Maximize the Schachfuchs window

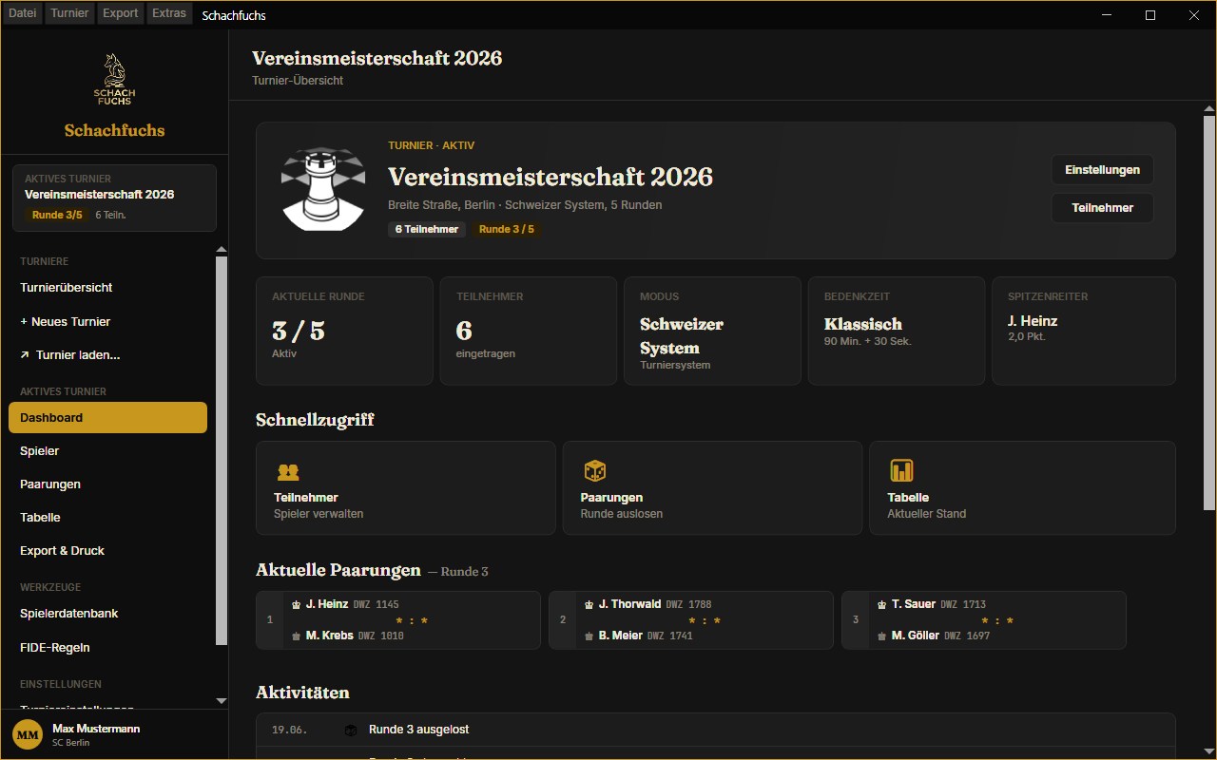(x=1149, y=14)
